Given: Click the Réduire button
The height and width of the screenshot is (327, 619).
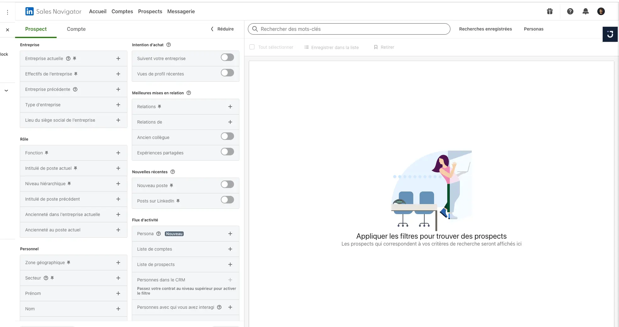Looking at the screenshot, I should coord(222,29).
